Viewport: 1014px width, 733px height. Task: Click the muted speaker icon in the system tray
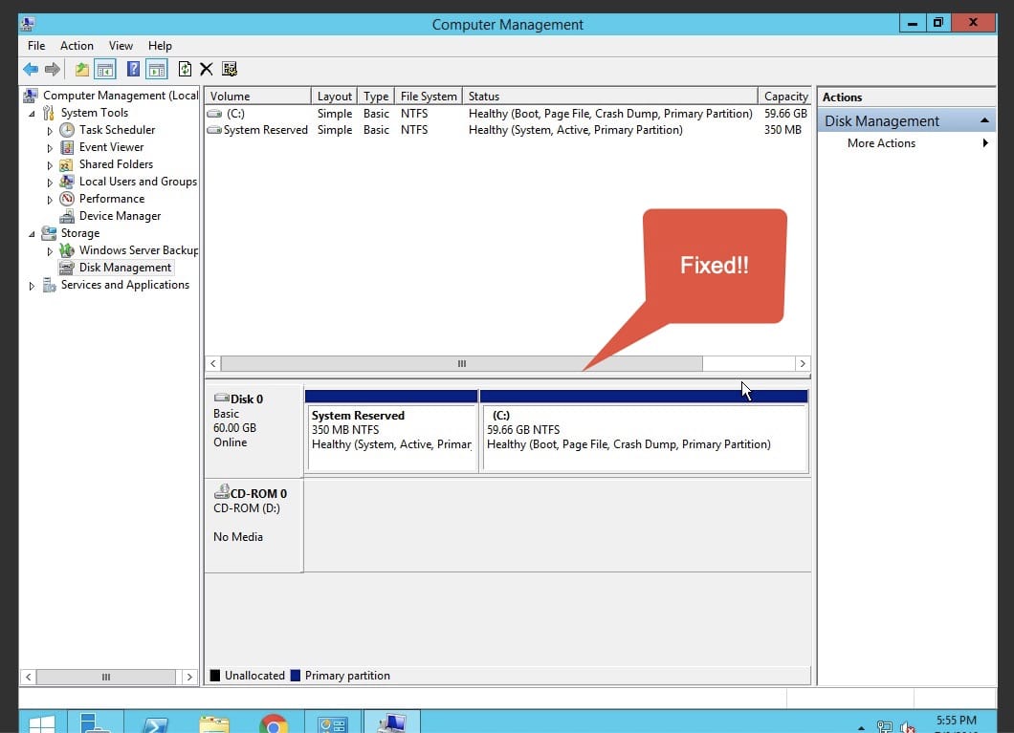pos(906,725)
